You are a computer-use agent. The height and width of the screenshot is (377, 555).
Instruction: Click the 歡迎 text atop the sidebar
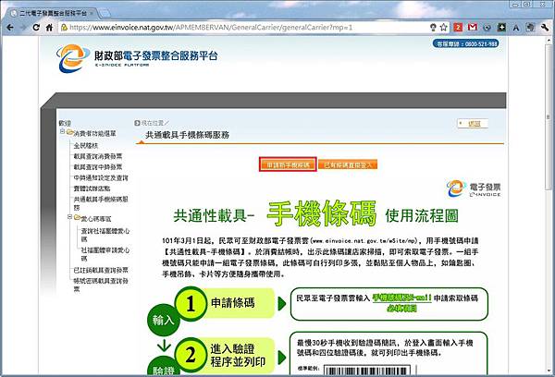coord(65,123)
